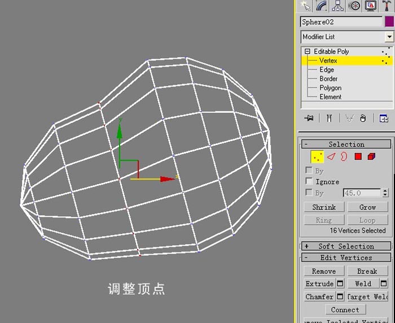The image size is (395, 323).
Task: Expand the Soft Selection rollout
Action: 346,246
